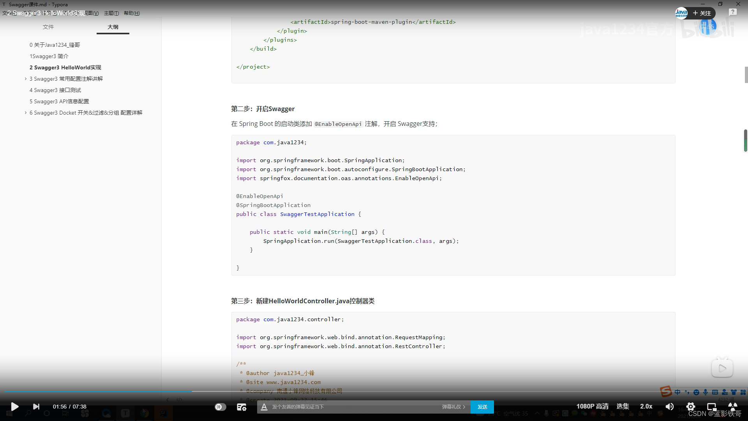This screenshot has height=421, width=748.
Task: Open the Java uploader avatar
Action: [x=681, y=13]
